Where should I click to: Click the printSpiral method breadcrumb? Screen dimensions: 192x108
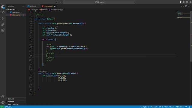click(56, 10)
